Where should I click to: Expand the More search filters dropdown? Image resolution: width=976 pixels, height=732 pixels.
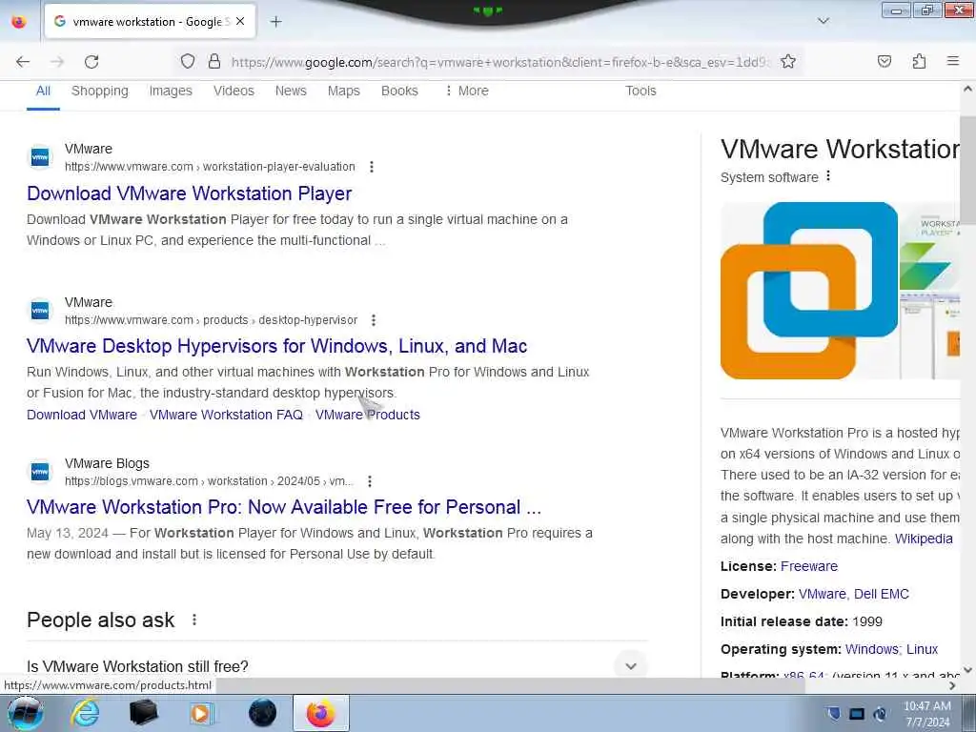(467, 91)
